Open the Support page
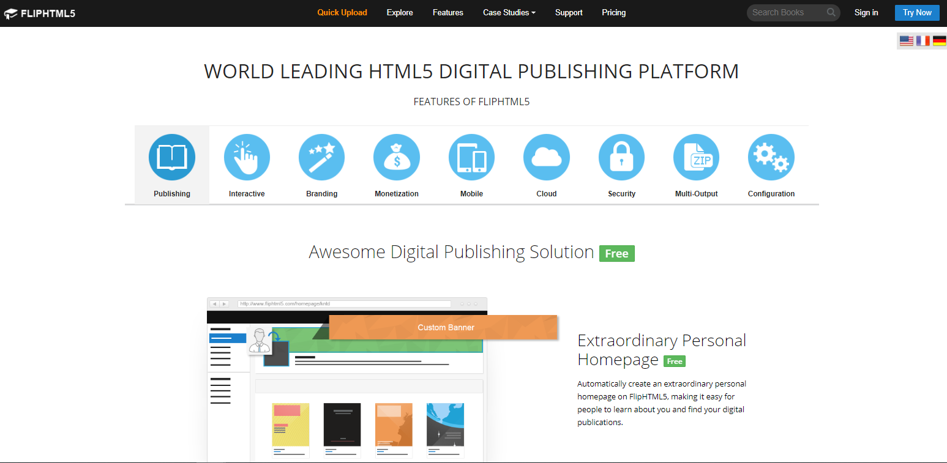 click(569, 12)
